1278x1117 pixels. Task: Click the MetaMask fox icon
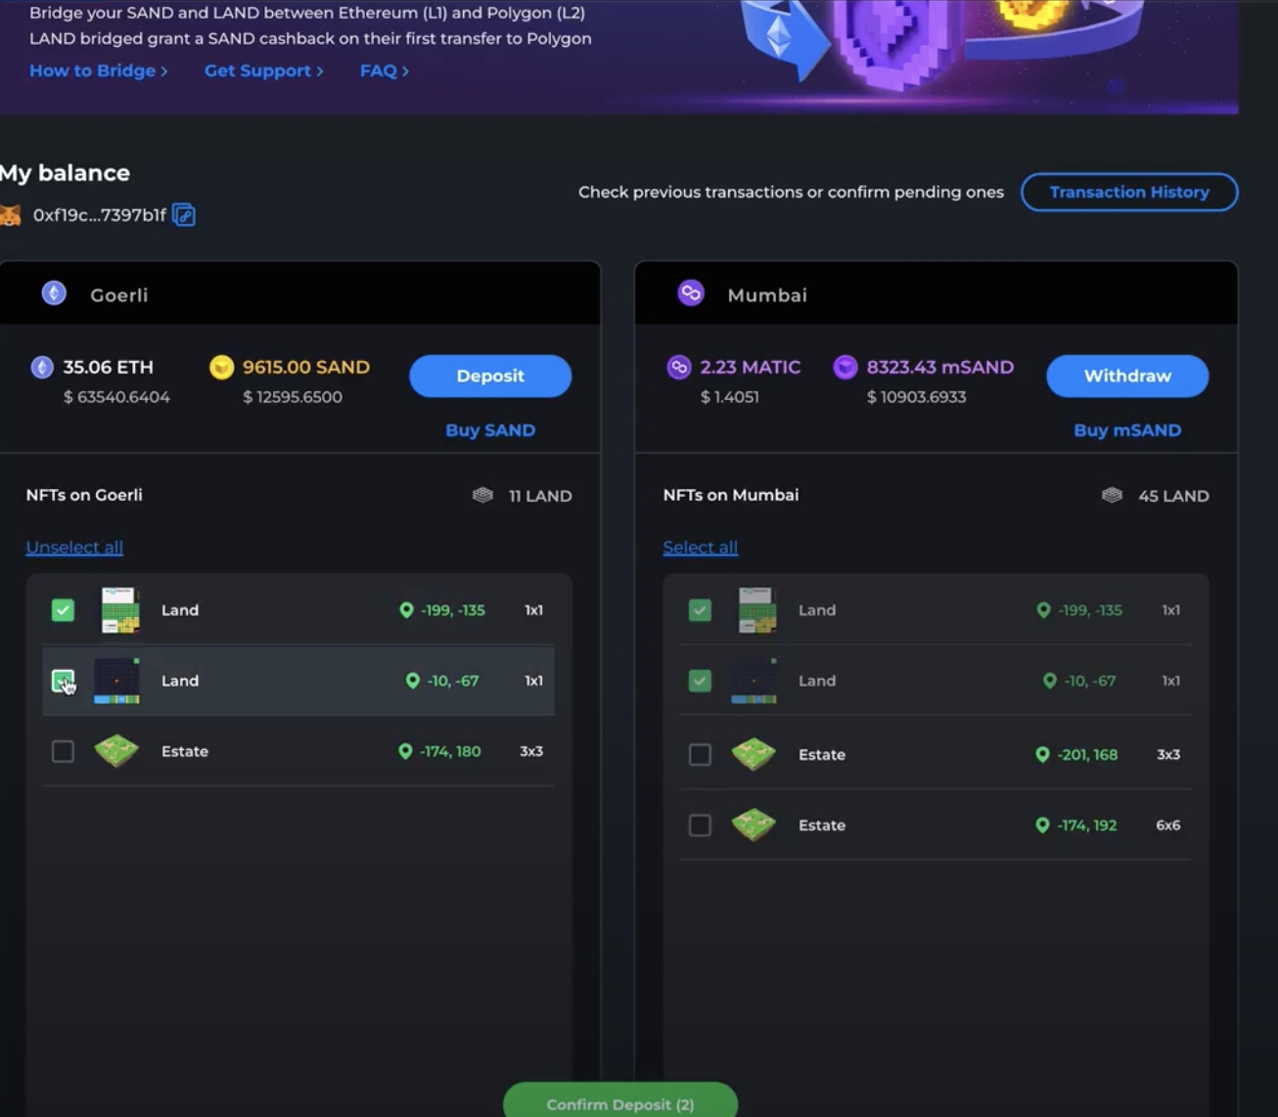click(10, 215)
